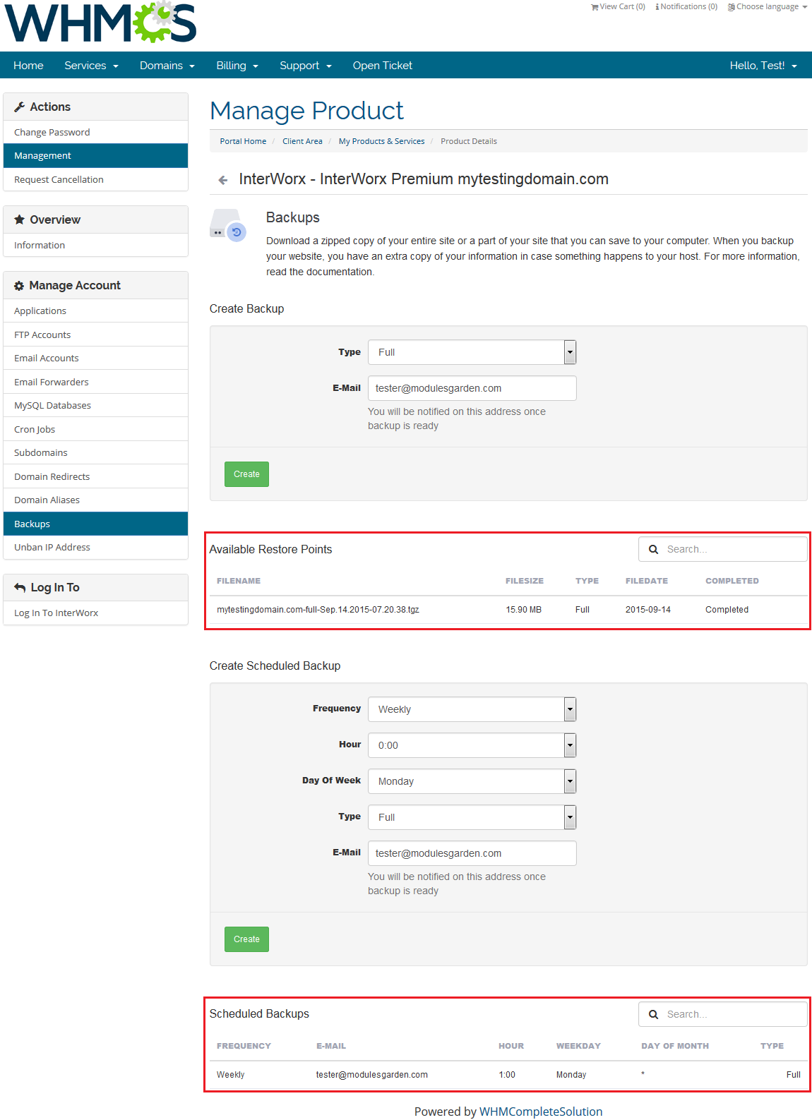This screenshot has width=812, height=1120.
Task: Click the Choose language globe icon
Action: click(732, 7)
